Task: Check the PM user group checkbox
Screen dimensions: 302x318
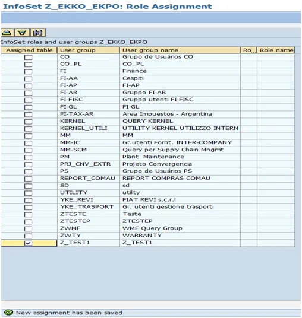Action: coord(29,157)
